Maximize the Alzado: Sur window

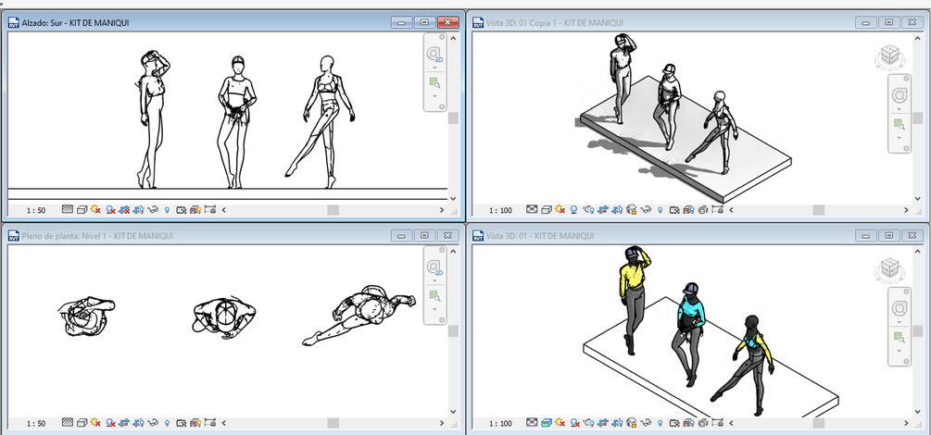tap(424, 22)
